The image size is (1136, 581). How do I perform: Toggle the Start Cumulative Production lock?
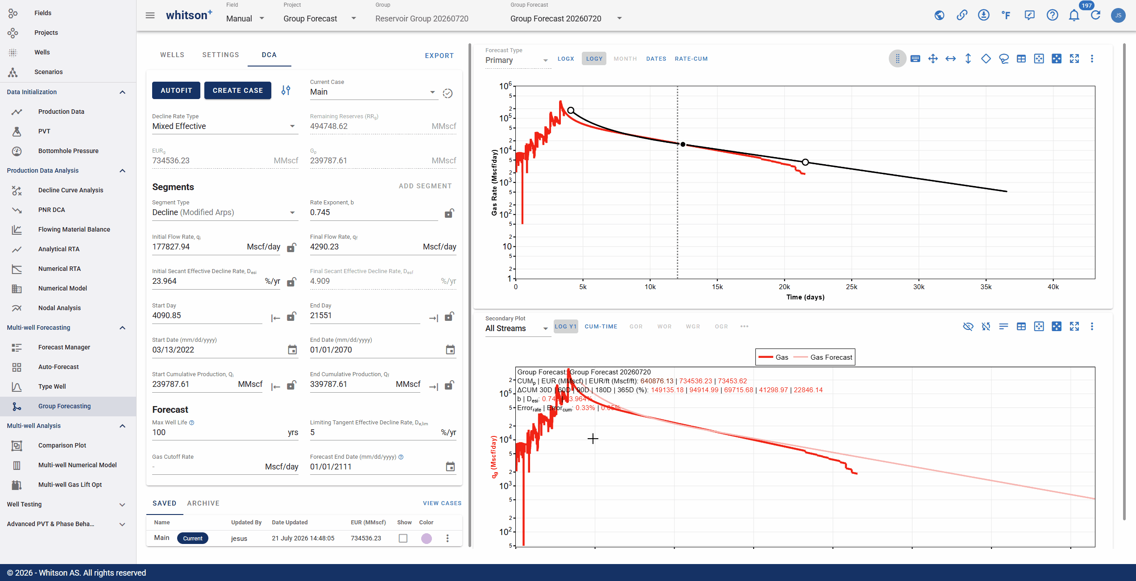tap(291, 385)
